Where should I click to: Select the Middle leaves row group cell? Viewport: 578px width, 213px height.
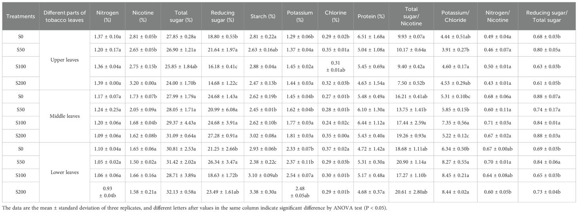pyautogui.click(x=65, y=116)
